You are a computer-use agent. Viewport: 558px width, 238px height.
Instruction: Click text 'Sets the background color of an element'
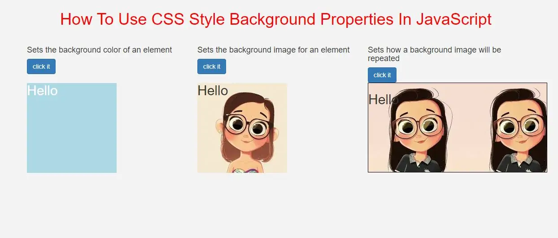[100, 50]
